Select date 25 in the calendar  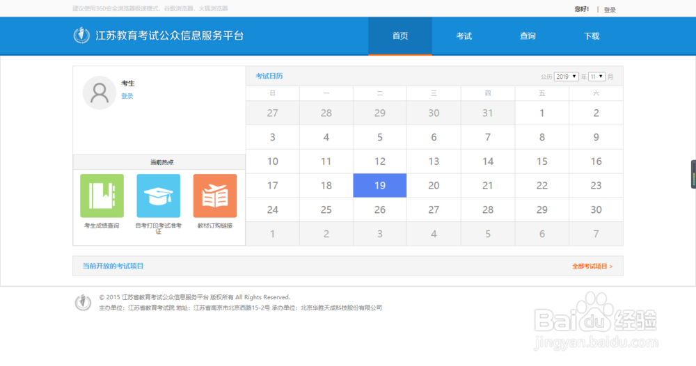[x=326, y=209]
